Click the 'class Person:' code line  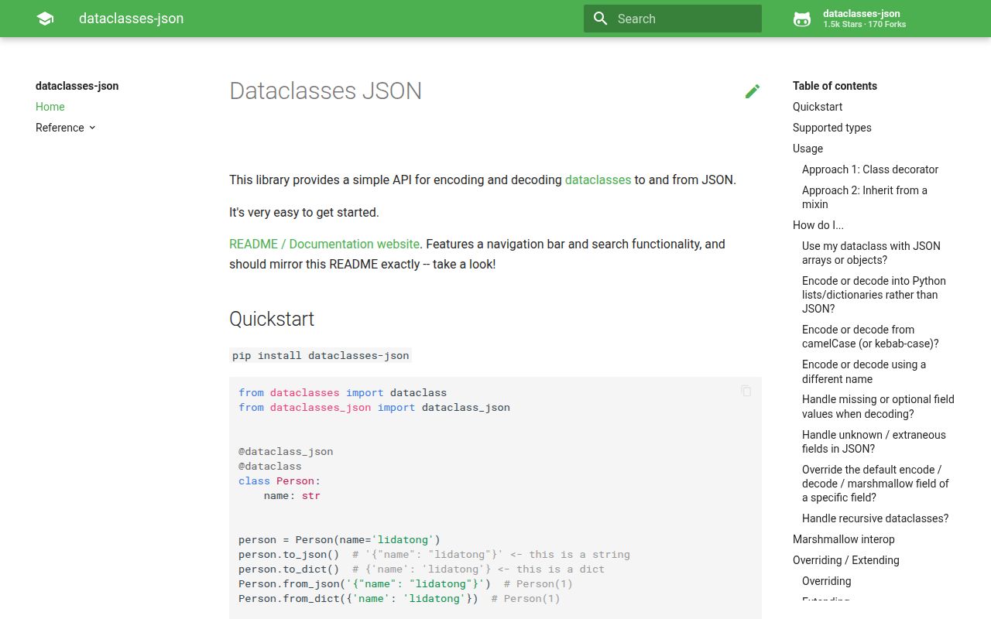[x=279, y=480]
